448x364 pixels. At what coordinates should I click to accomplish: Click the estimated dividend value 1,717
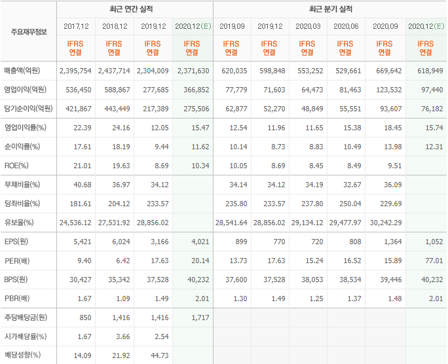[x=200, y=318]
